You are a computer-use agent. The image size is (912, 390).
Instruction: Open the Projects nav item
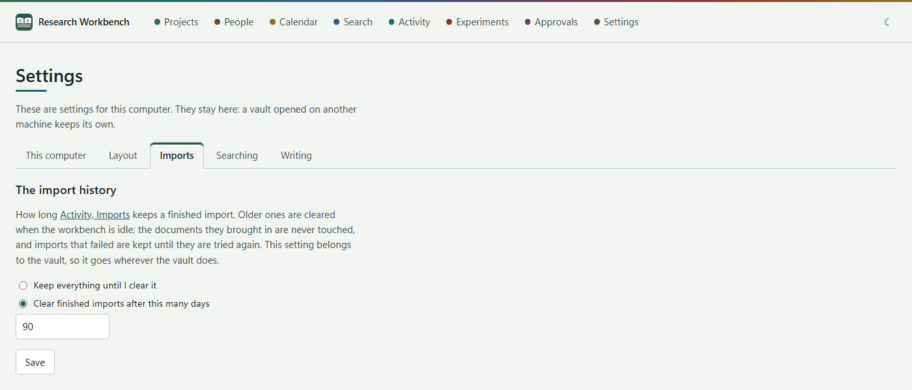click(x=176, y=22)
